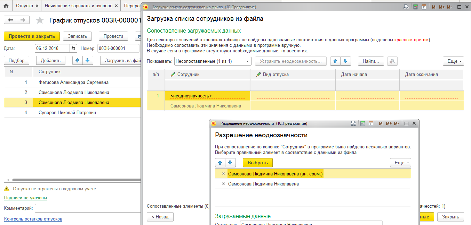Go to the home page icon
Viewport: 471px width, 225px height.
(x=6, y=6)
